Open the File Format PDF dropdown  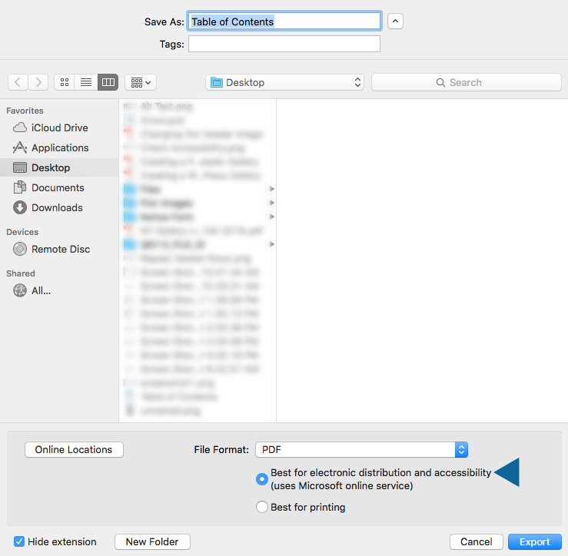(361, 449)
